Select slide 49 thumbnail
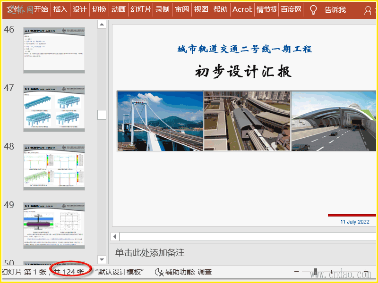This screenshot has height=283, width=378. pyautogui.click(x=54, y=225)
